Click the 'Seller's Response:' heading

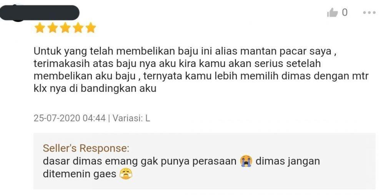pos(86,148)
